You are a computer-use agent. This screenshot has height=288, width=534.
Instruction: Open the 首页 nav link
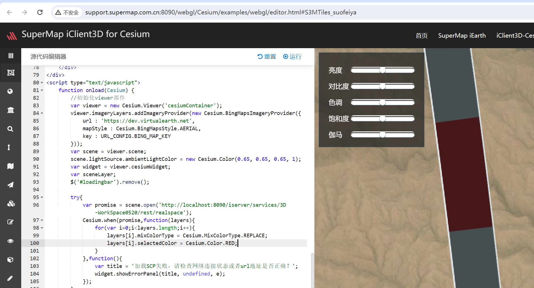pos(422,36)
